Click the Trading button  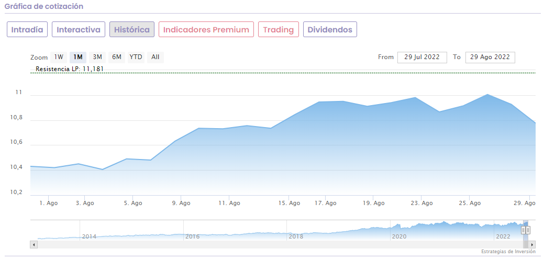[x=279, y=29]
